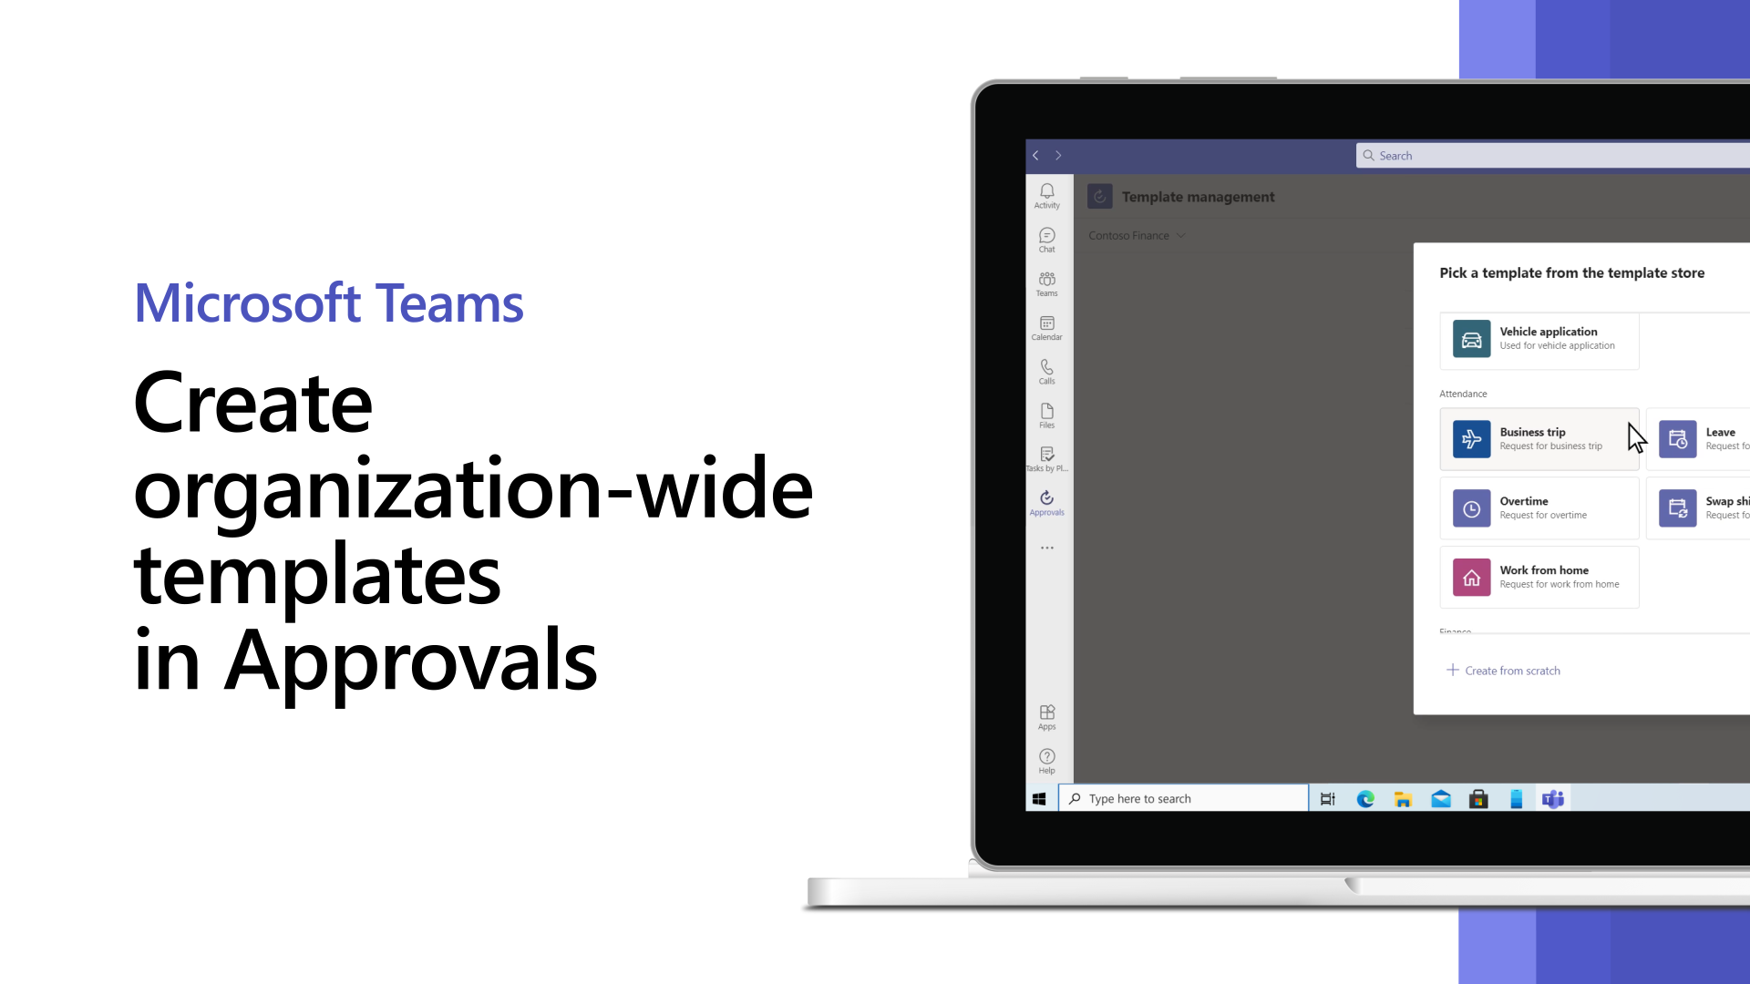Open the Calls section
This screenshot has height=984, width=1750.
[1047, 371]
